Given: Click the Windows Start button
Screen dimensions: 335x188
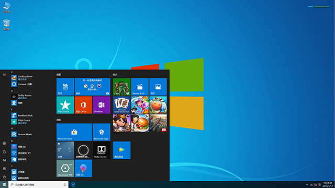Looking at the screenshot, I should click(x=4, y=184).
